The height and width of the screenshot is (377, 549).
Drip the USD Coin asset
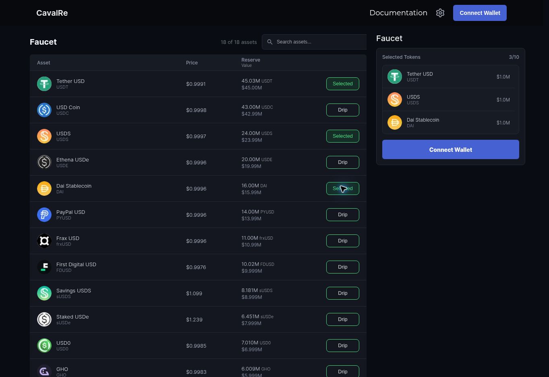343,110
